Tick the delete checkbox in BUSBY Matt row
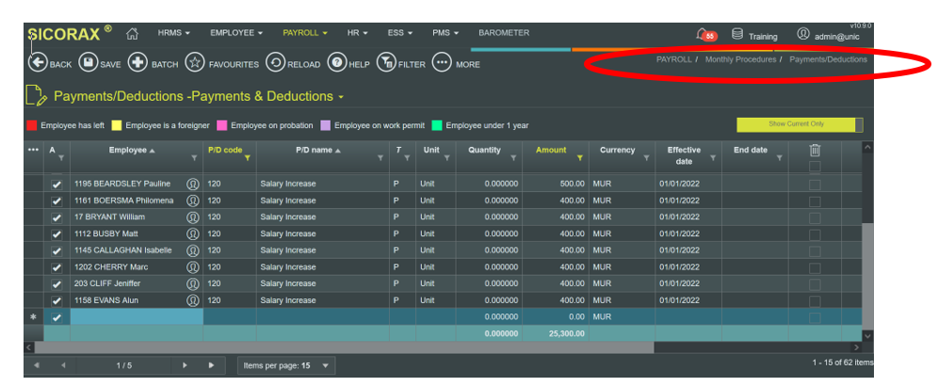 [x=815, y=234]
